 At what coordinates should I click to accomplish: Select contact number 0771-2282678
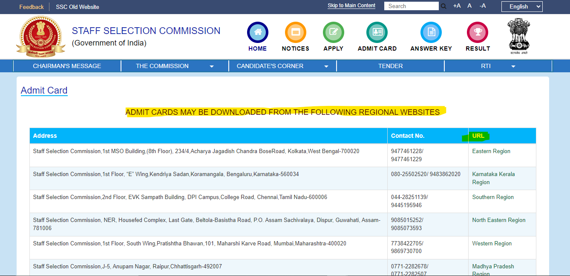[x=409, y=266]
